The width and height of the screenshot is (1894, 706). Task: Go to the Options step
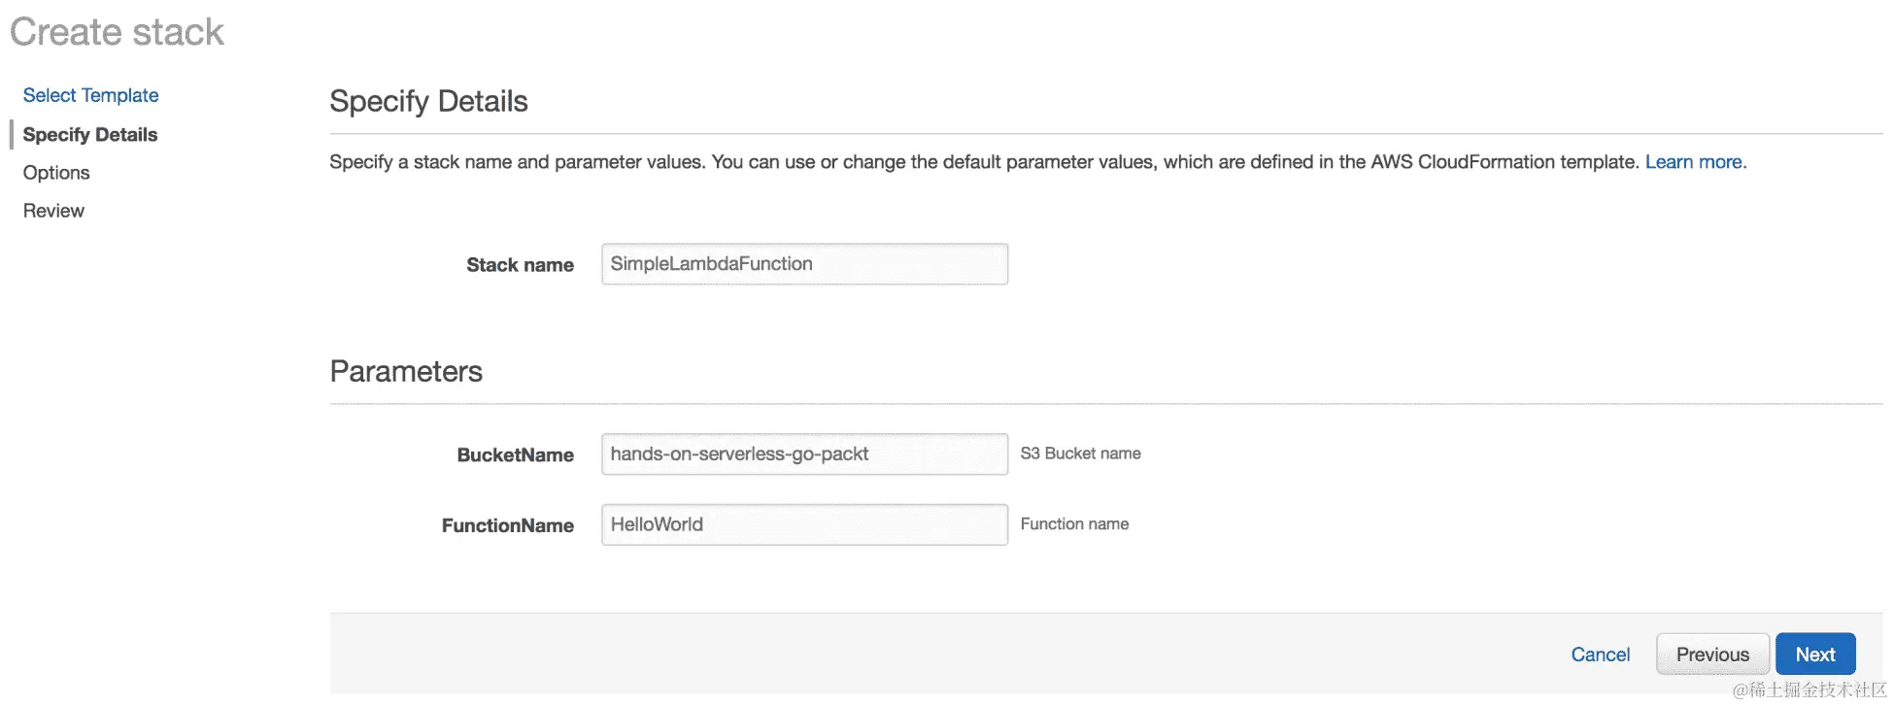click(x=56, y=173)
